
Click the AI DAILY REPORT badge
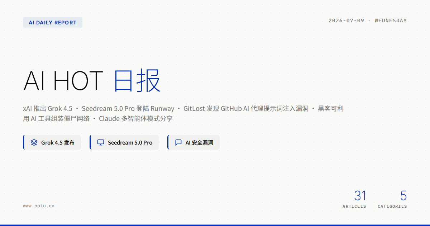53,23
